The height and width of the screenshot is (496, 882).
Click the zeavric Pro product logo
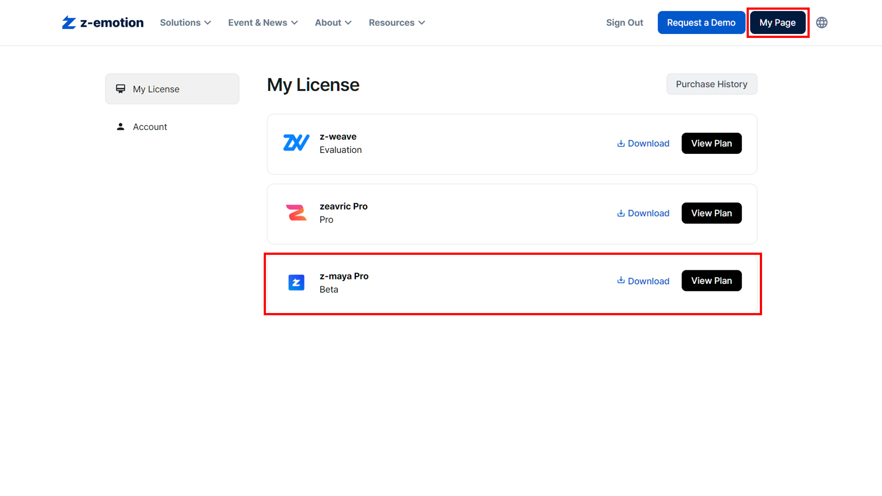click(296, 213)
